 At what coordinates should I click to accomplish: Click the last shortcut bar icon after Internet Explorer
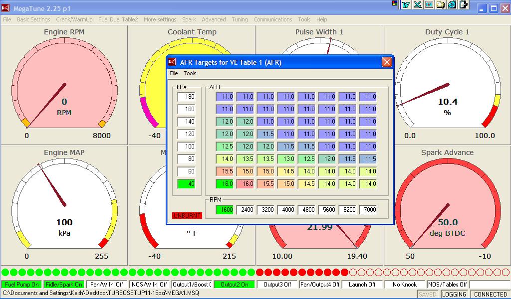point(463,4)
